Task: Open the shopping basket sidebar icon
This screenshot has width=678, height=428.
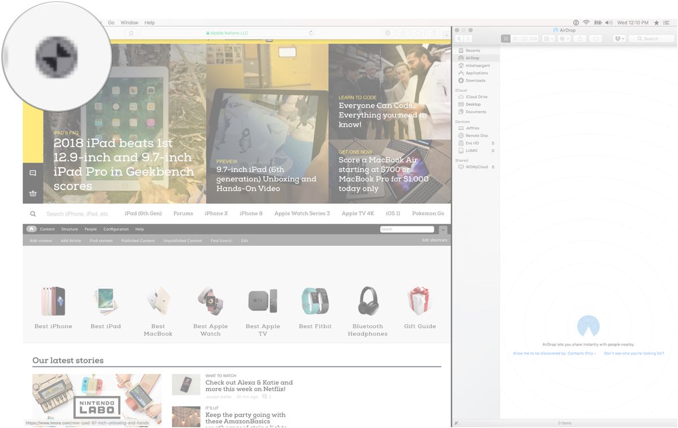Action: click(x=33, y=194)
